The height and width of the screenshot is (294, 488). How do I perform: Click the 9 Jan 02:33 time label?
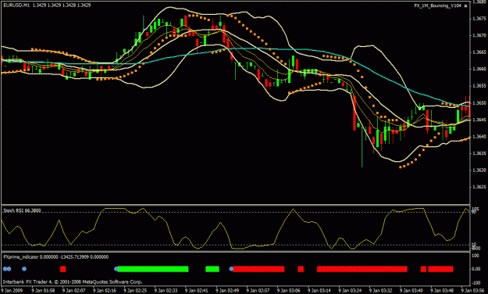click(166, 291)
